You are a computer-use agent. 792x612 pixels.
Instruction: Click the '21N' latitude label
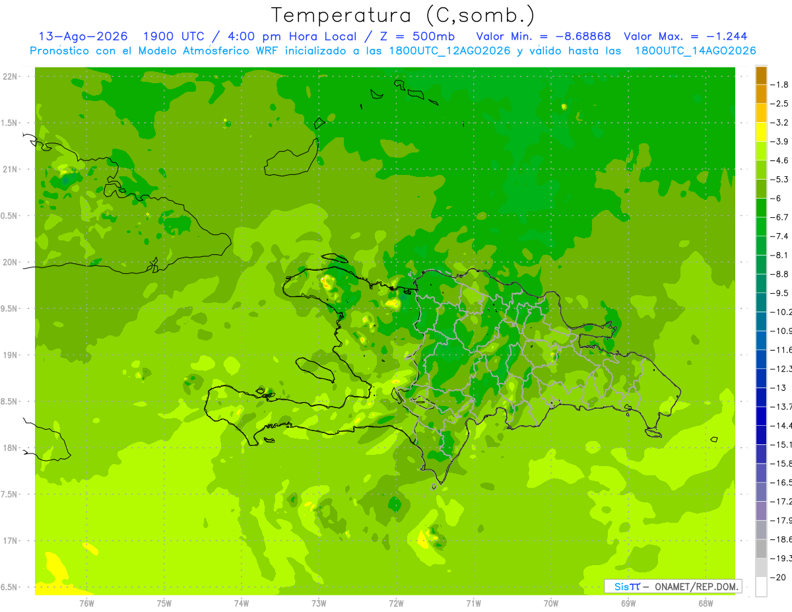click(x=11, y=169)
